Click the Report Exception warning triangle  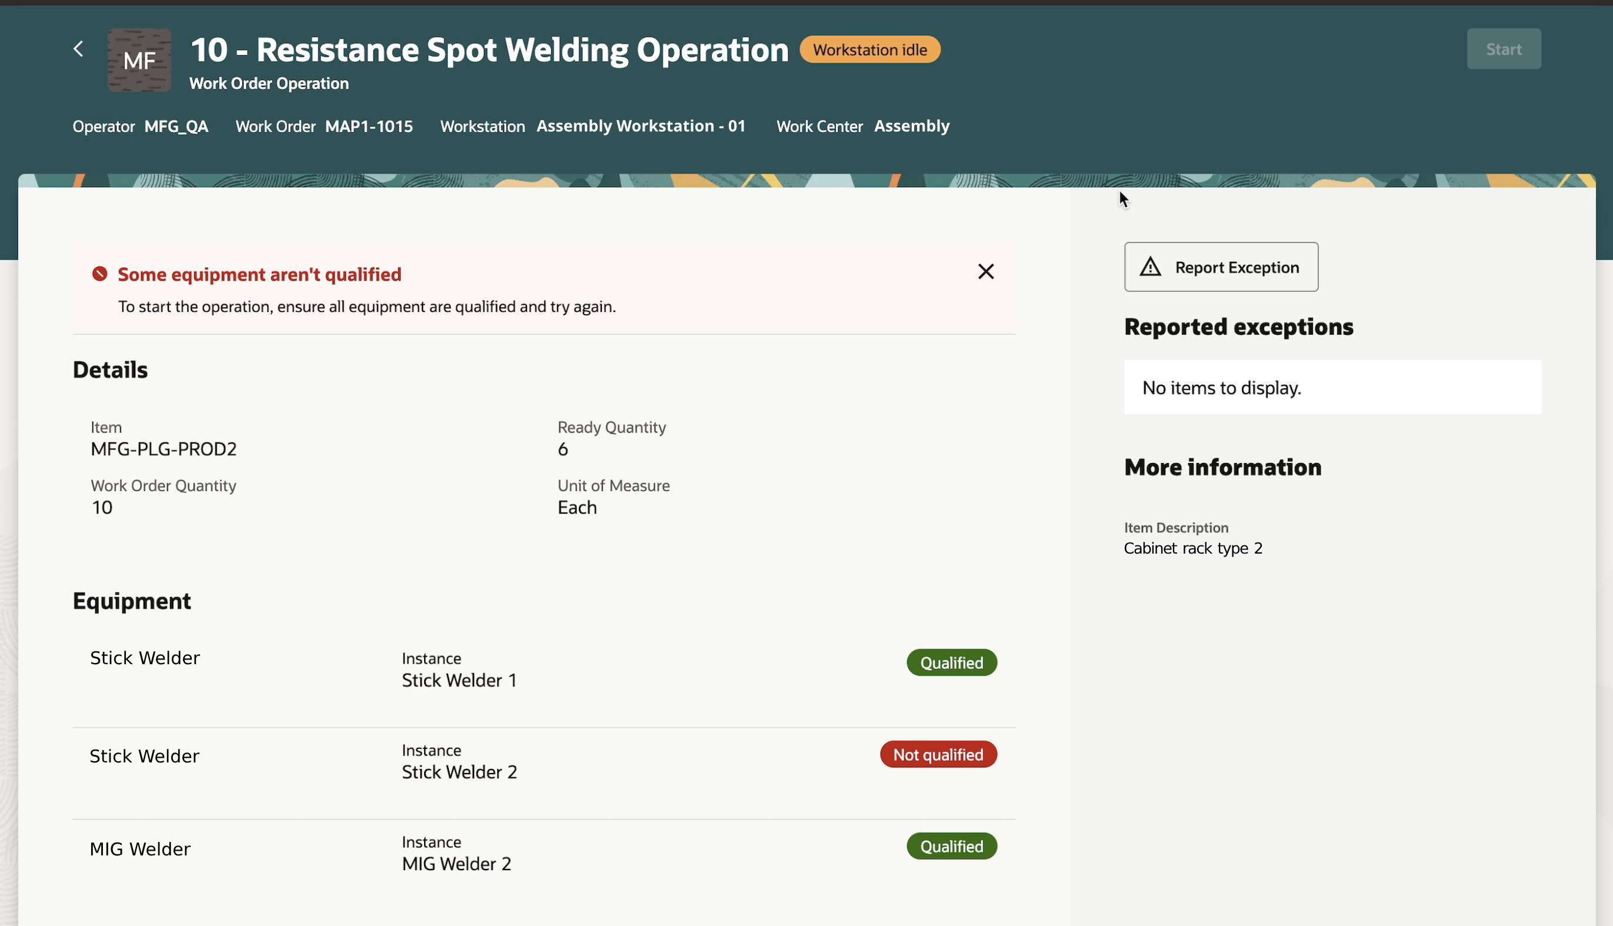point(1150,267)
